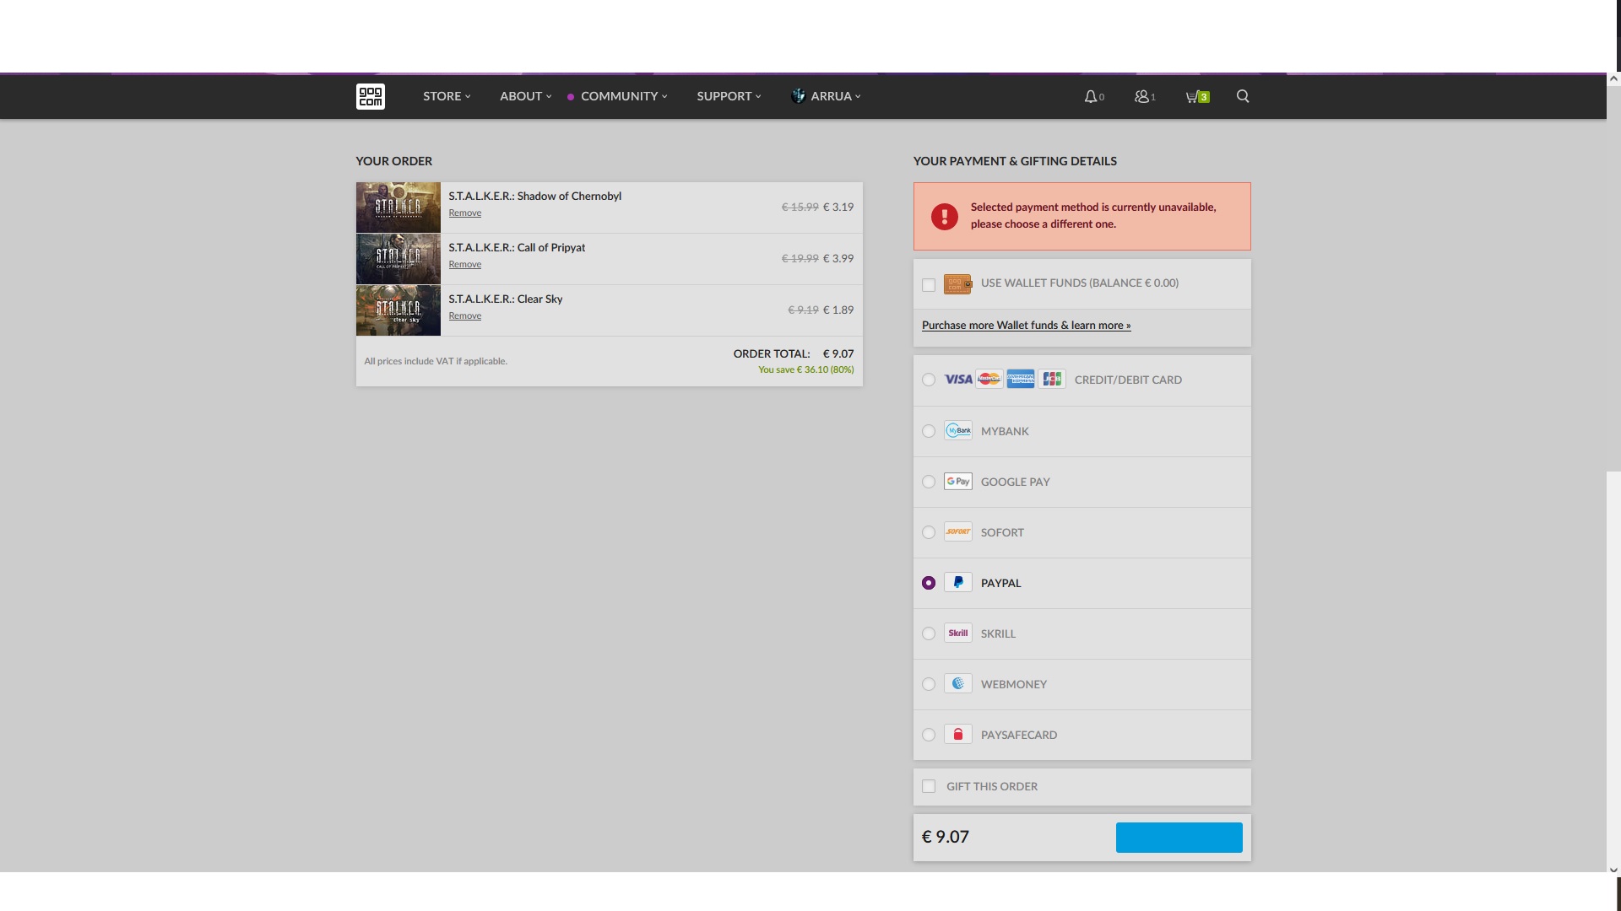
Task: Click the Clear Sky cover thumbnail
Action: coord(398,310)
